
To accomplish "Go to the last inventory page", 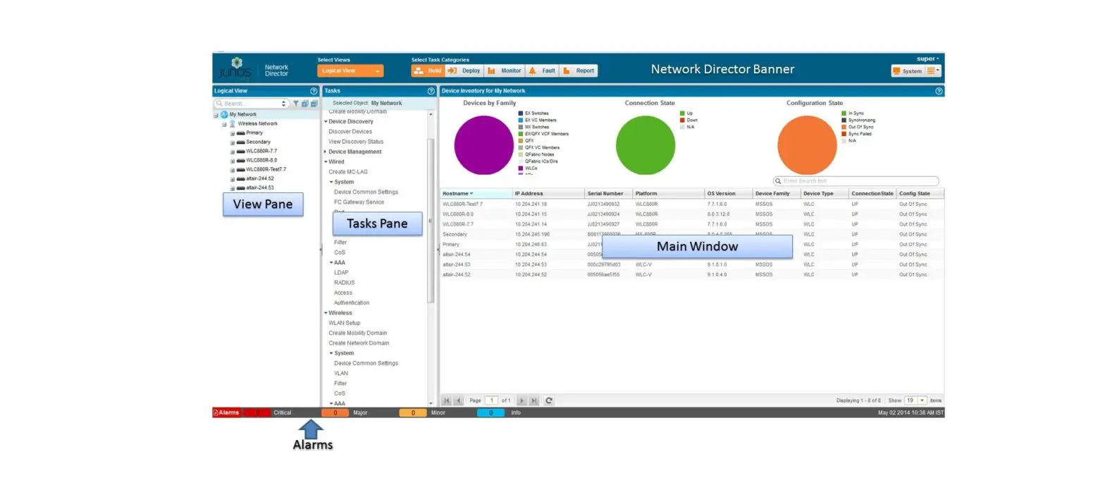I will [534, 400].
